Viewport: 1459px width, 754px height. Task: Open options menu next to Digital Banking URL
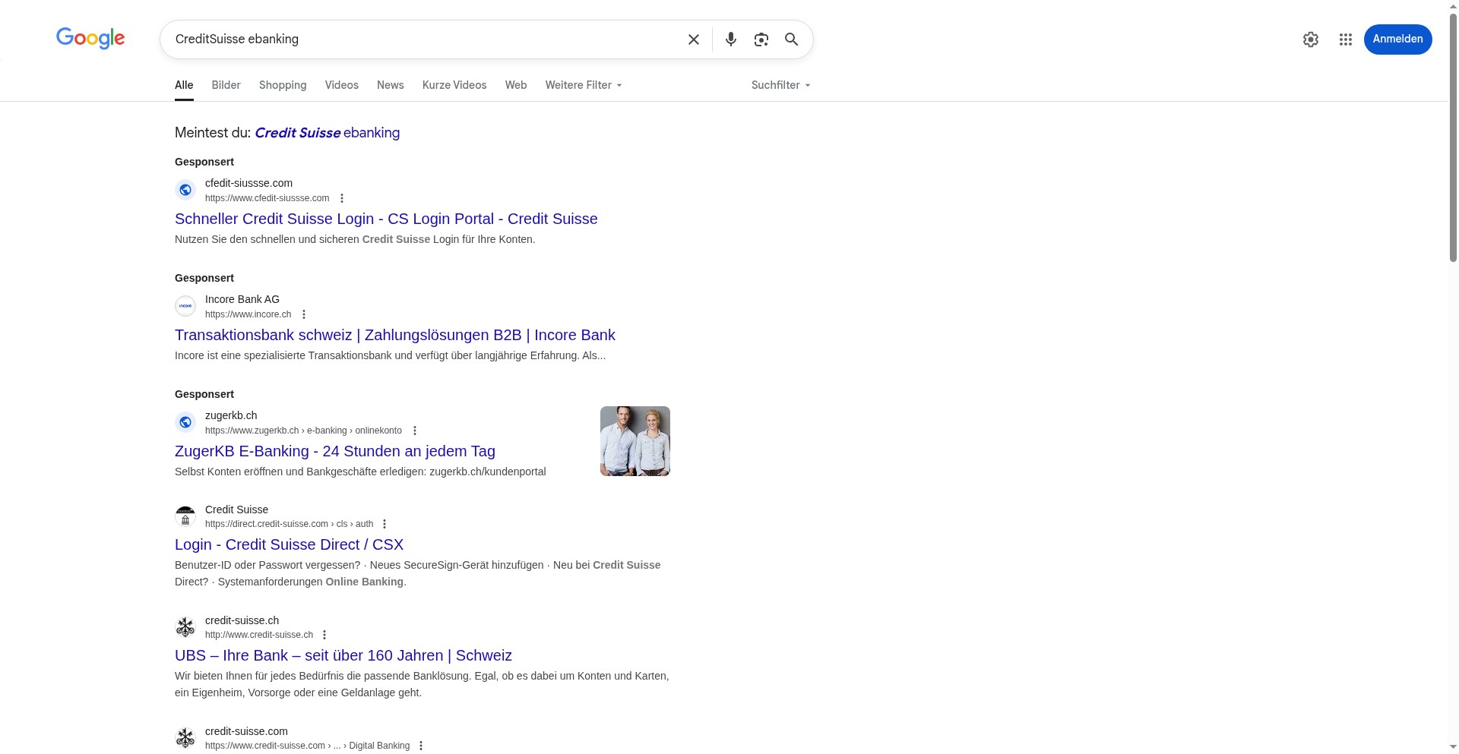click(421, 746)
